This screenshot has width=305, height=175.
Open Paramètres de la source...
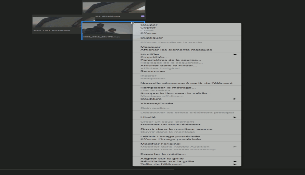[187, 60]
